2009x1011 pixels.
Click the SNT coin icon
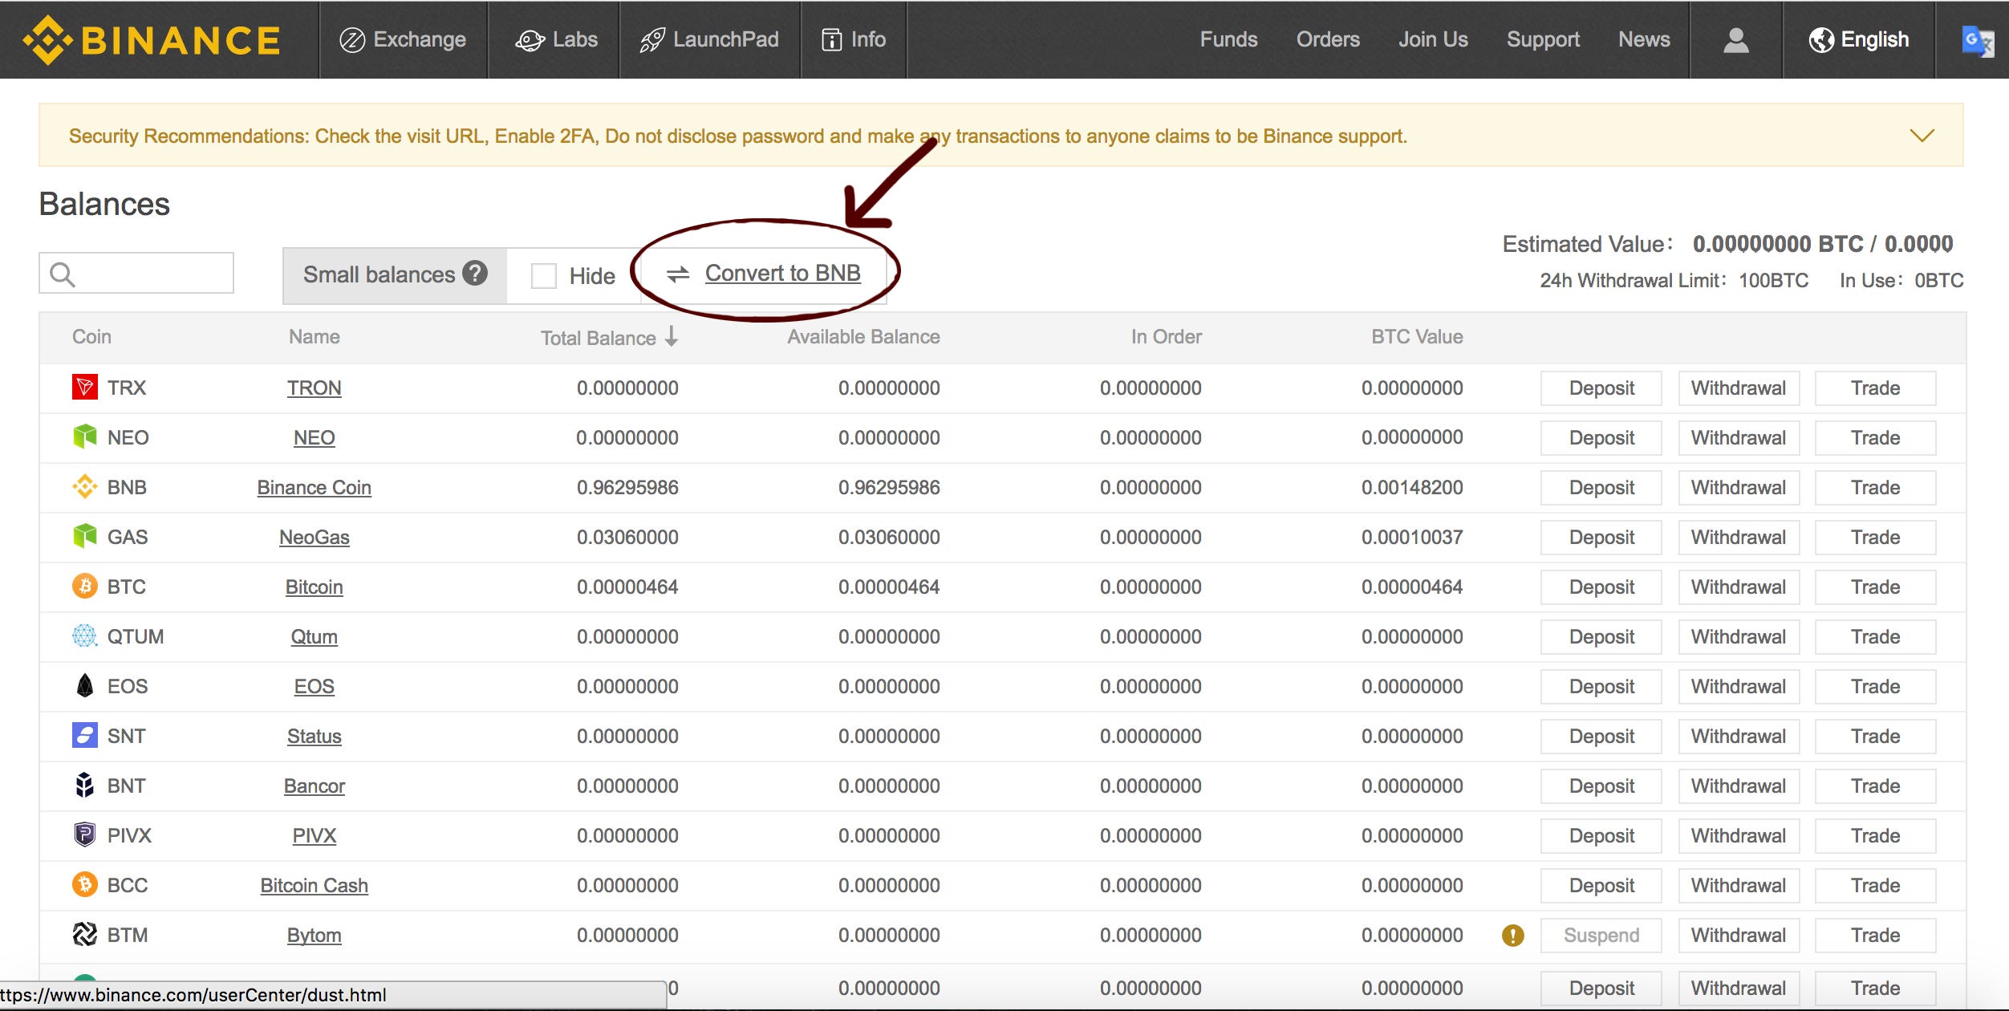(x=84, y=736)
